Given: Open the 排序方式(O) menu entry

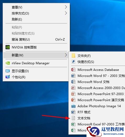Looking at the screenshot, I should coord(36,13).
